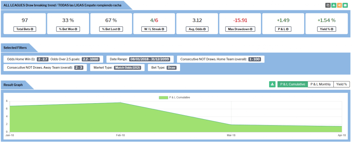The width and height of the screenshot is (352, 143).
Task: Click the 3.12 average odds value
Action: [197, 20]
